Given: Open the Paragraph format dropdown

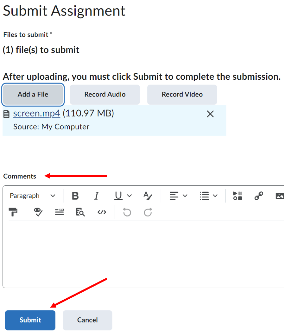Looking at the screenshot, I should pos(32,196).
